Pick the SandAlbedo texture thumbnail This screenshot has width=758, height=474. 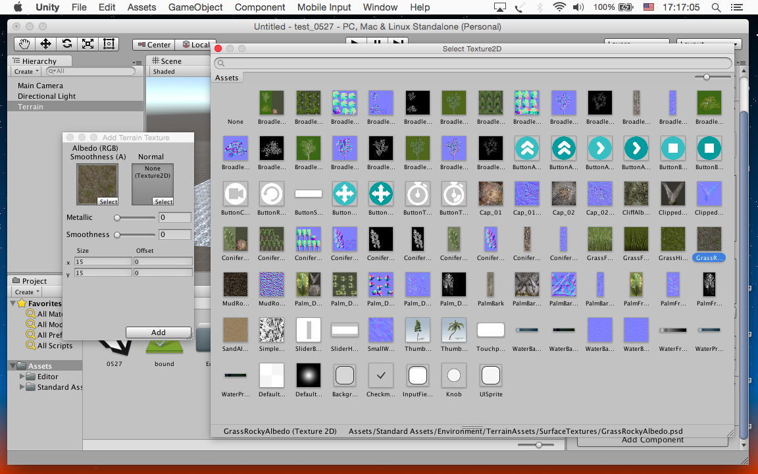pyautogui.click(x=236, y=330)
